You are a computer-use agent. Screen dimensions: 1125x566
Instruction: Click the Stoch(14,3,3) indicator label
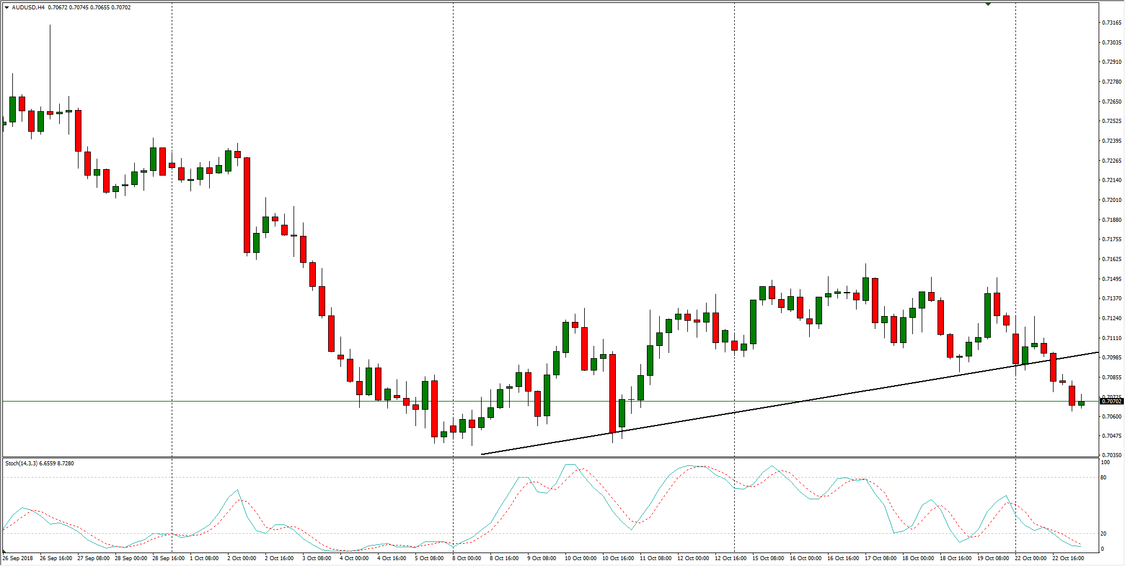coord(21,464)
